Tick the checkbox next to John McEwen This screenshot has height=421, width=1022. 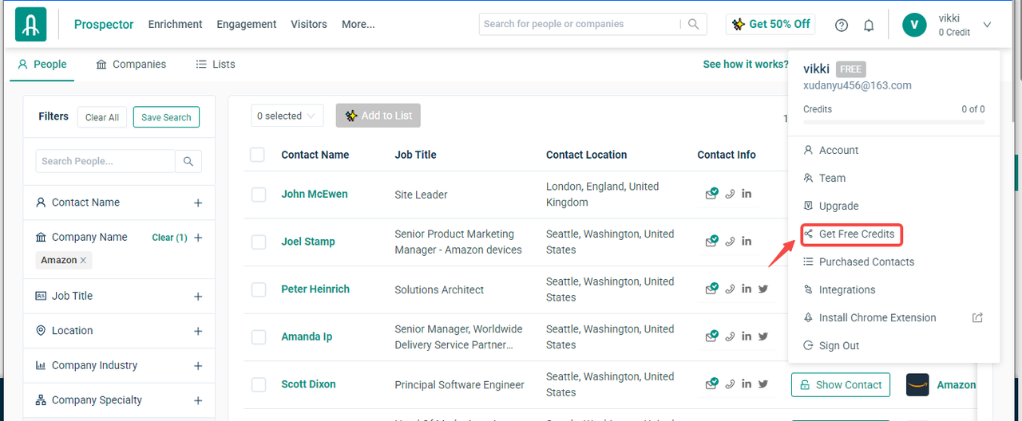pyautogui.click(x=259, y=195)
